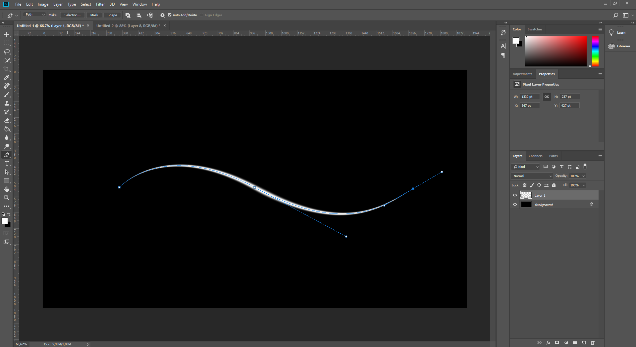Open the Normal blend mode dropdown
This screenshot has width=636, height=347.
click(x=532, y=176)
